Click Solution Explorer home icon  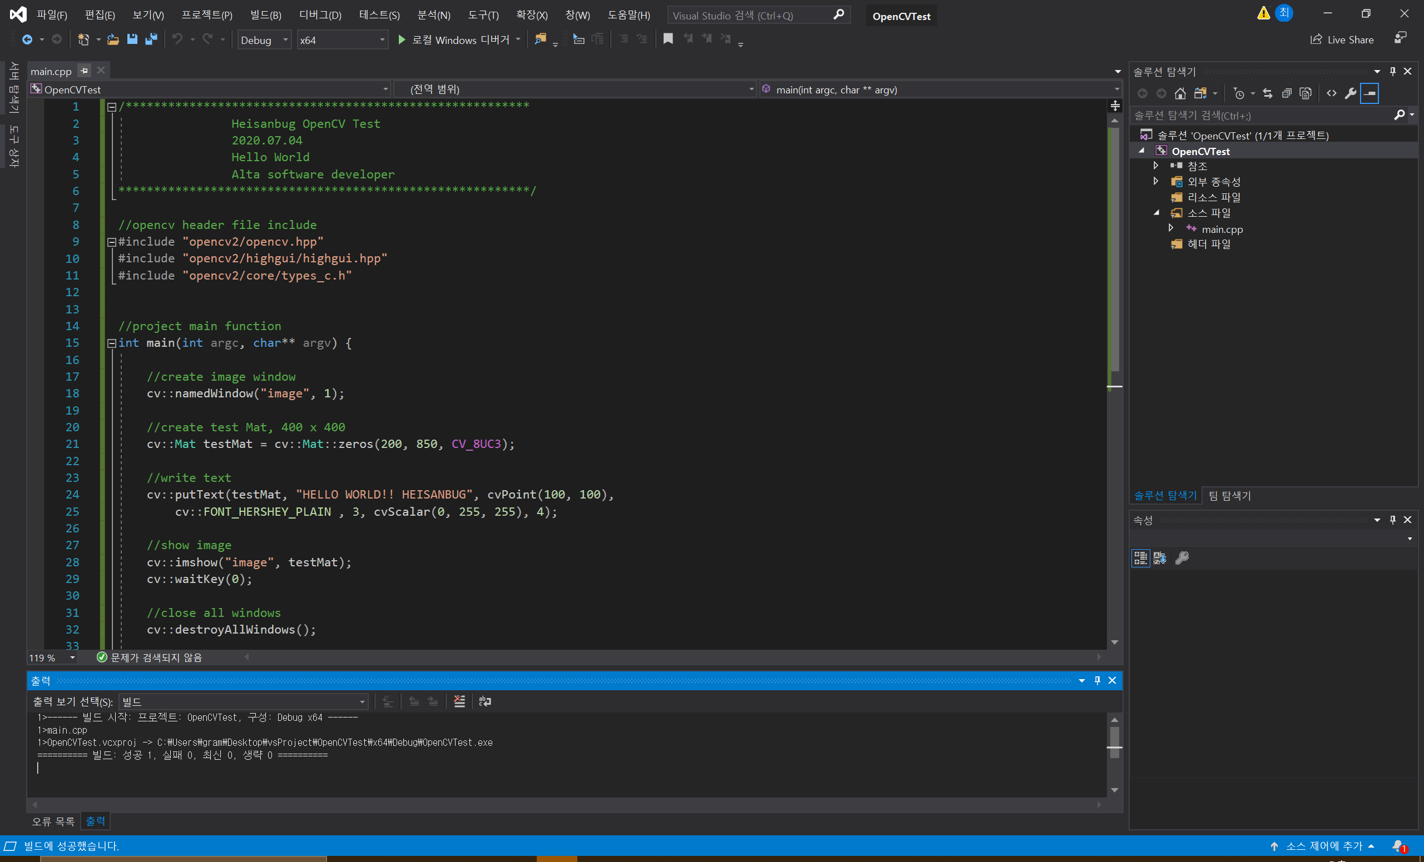(1180, 93)
